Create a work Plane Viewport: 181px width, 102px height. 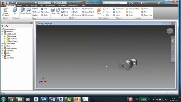point(99,11)
